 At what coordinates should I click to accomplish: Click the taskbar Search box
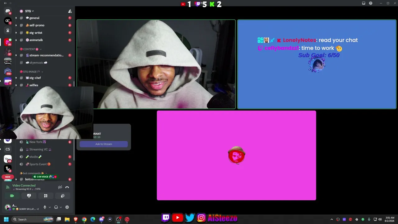click(33, 219)
